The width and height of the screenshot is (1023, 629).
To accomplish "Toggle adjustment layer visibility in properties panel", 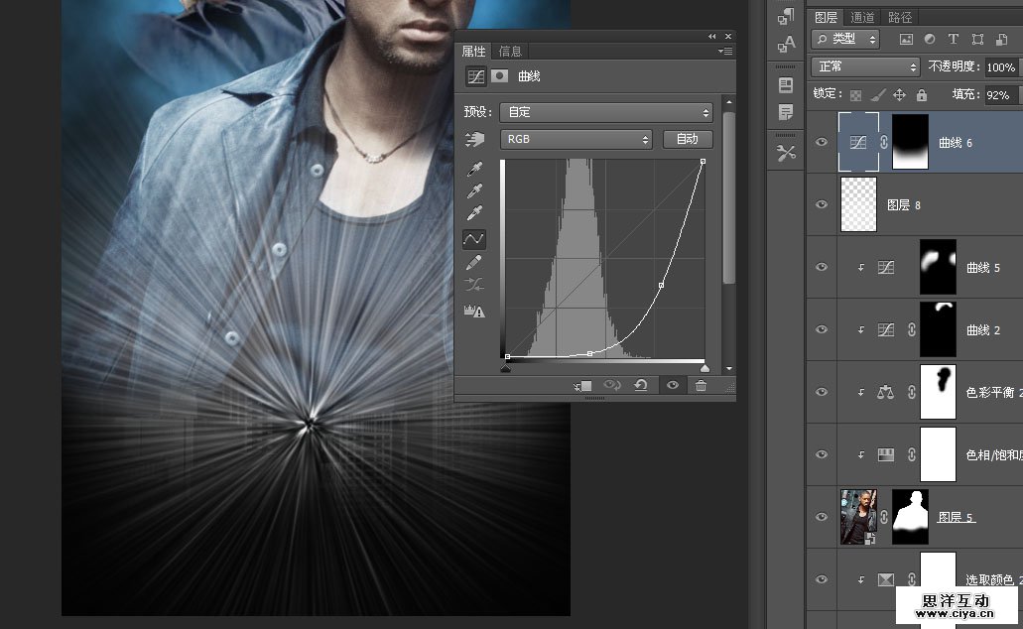I will pyautogui.click(x=672, y=386).
